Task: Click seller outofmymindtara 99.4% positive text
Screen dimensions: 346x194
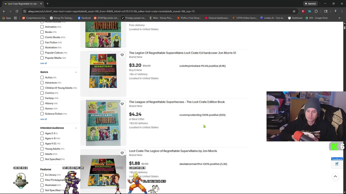Action: pos(202,66)
